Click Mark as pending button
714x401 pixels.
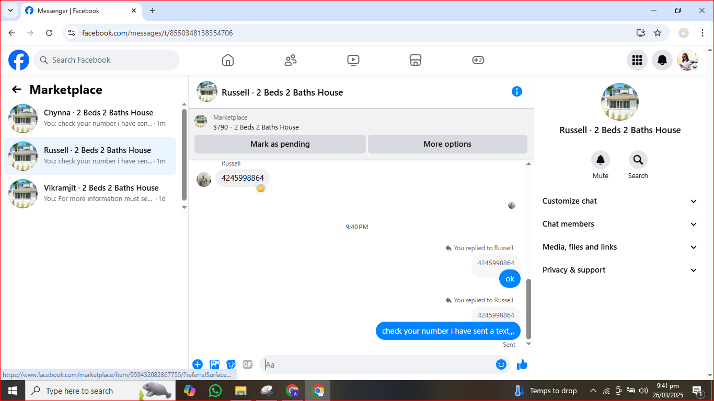280,144
